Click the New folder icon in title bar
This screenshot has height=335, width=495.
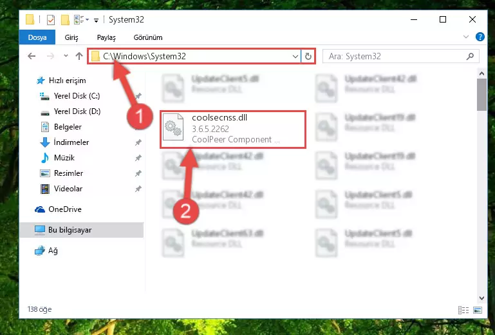click(65, 20)
